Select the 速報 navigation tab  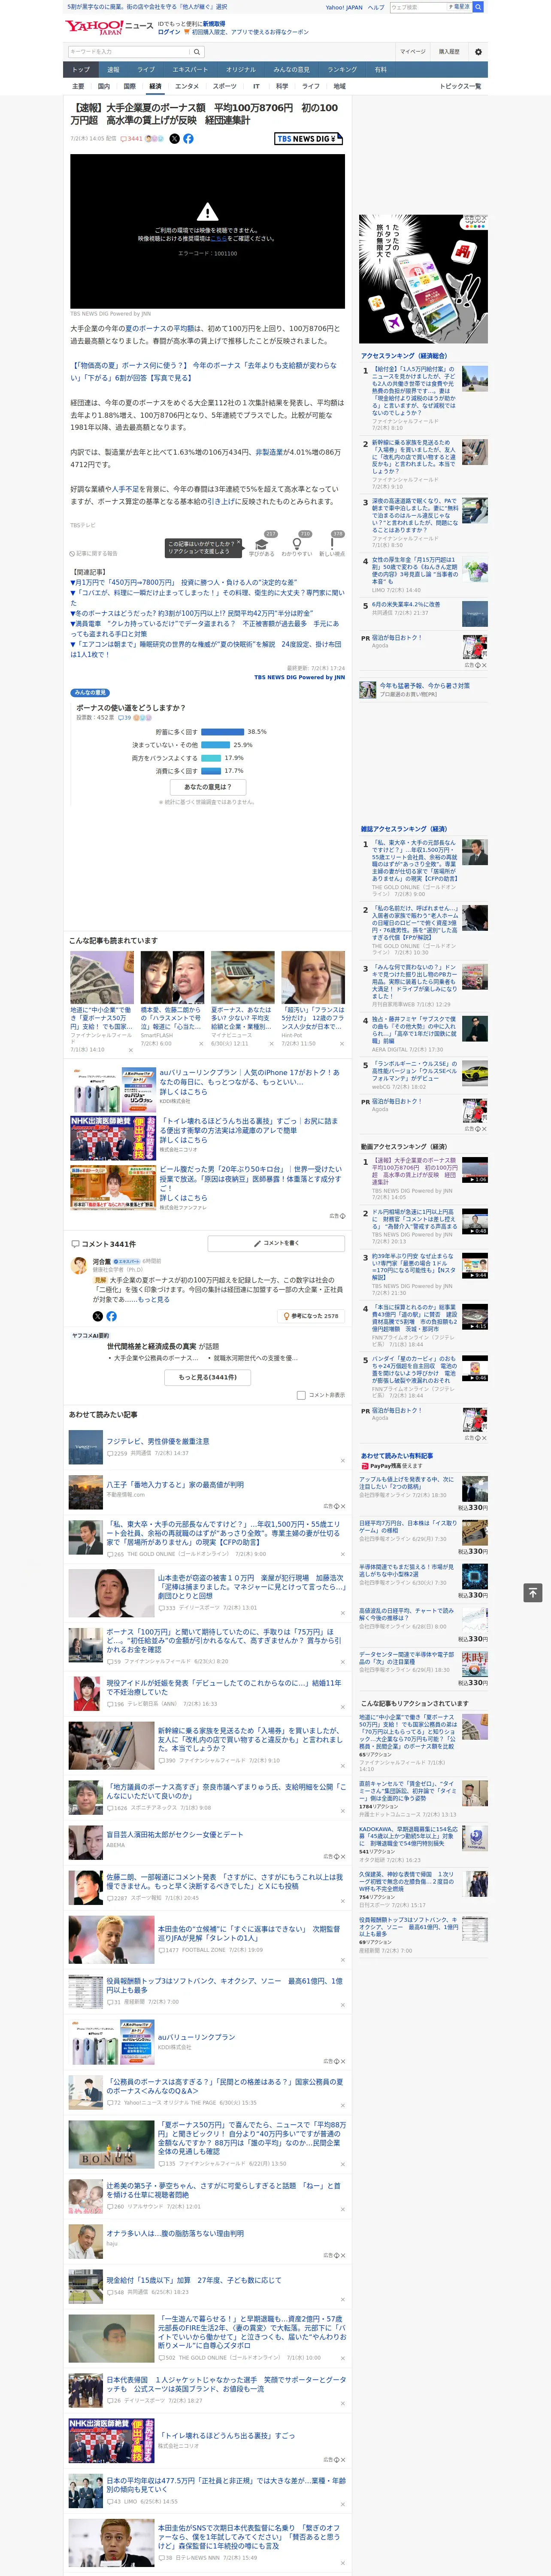[113, 70]
